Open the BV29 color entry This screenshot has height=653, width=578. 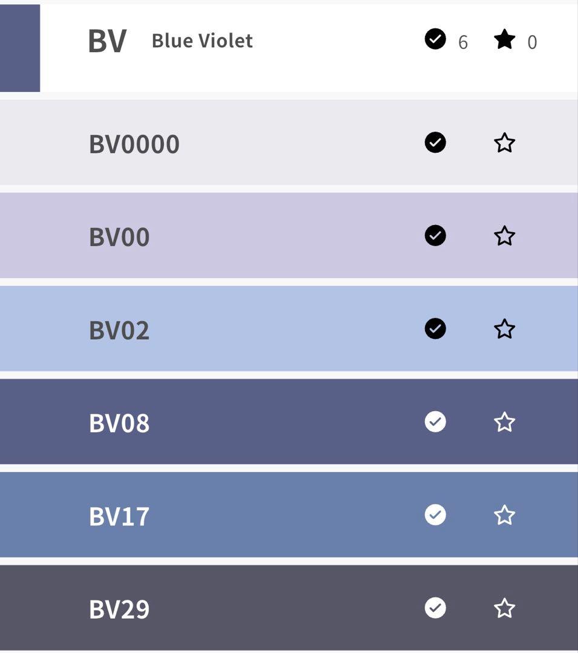point(119,609)
